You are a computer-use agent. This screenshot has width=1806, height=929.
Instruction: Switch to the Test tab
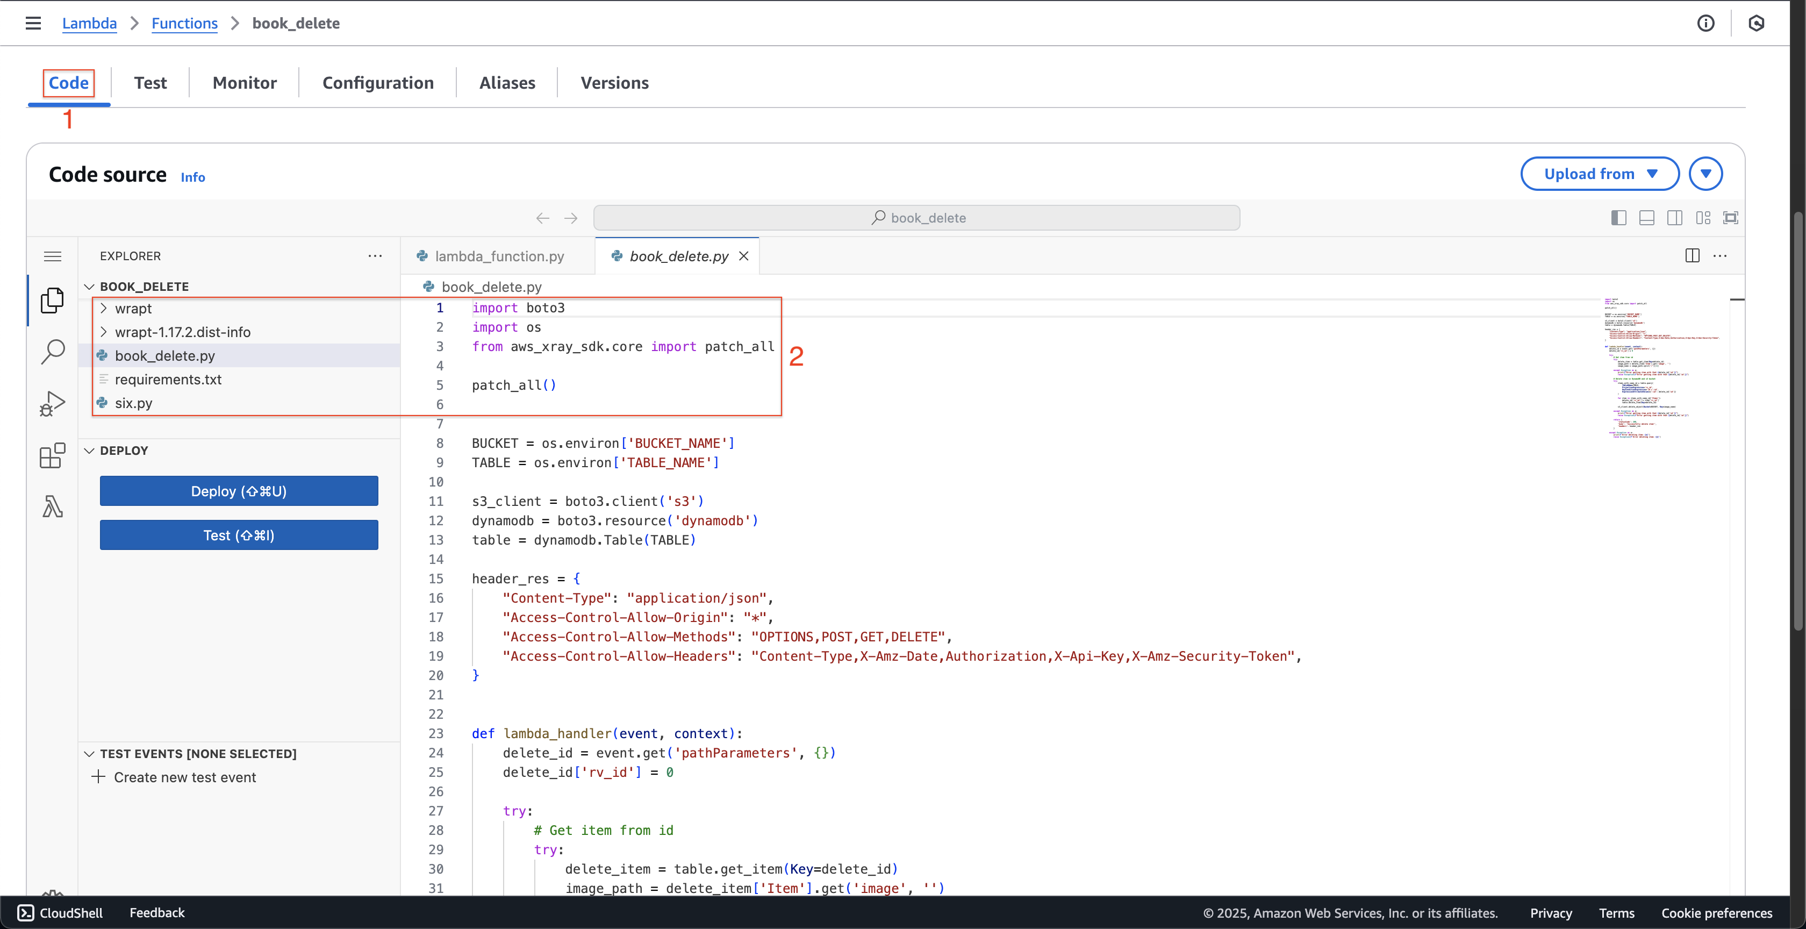pyautogui.click(x=150, y=83)
